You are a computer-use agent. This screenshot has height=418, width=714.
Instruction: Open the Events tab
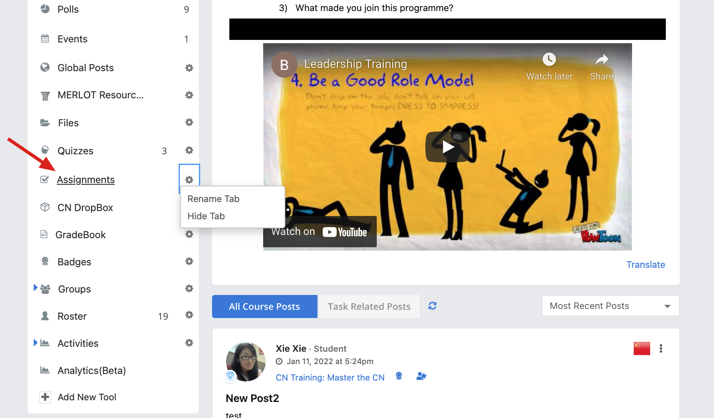pyautogui.click(x=72, y=39)
